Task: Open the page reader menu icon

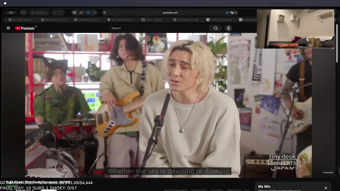Action: coord(104,12)
